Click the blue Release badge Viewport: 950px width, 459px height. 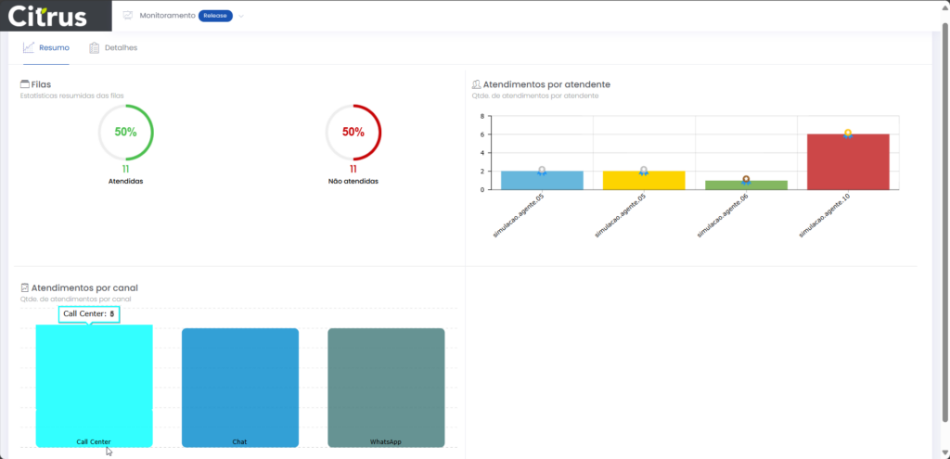pos(215,16)
